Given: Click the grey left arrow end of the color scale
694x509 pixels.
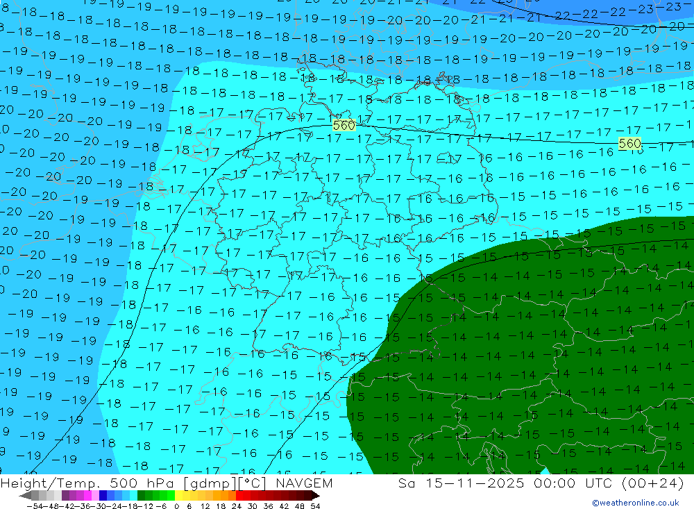Looking at the screenshot, I should point(25,495).
